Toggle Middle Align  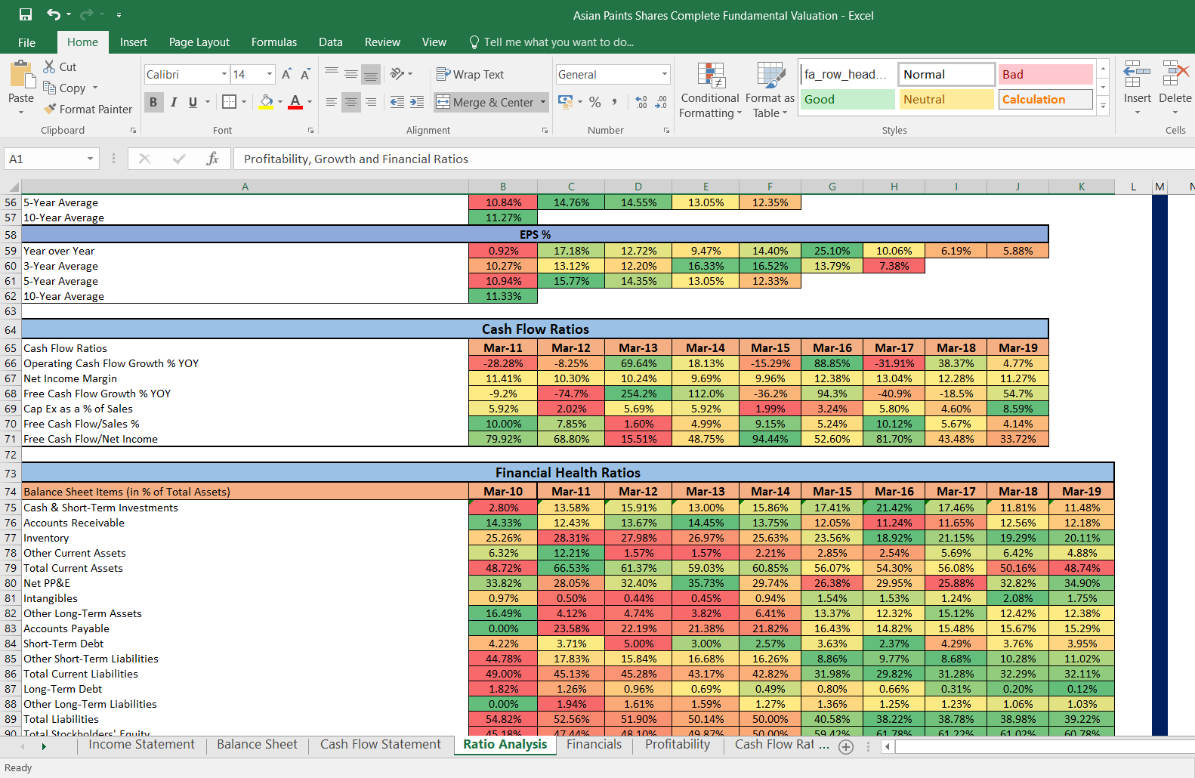click(x=351, y=74)
